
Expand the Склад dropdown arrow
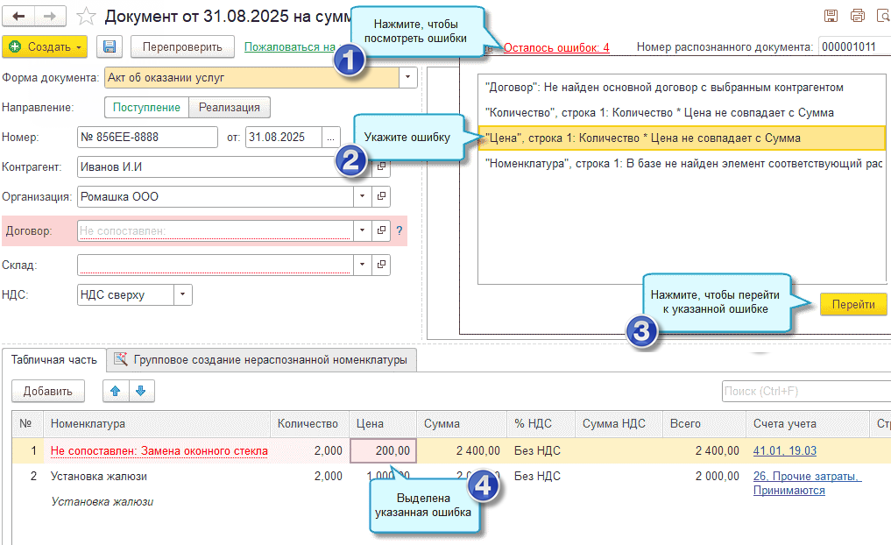[x=362, y=264]
